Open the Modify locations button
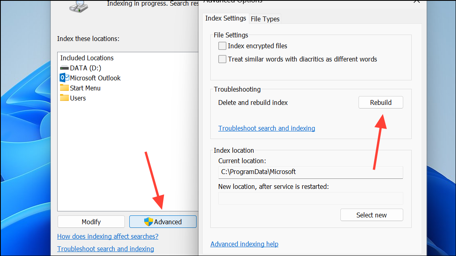Viewport: 456px width, 256px height. (x=91, y=222)
